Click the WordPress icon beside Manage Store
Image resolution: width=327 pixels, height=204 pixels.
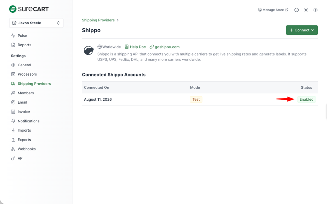[x=260, y=10]
